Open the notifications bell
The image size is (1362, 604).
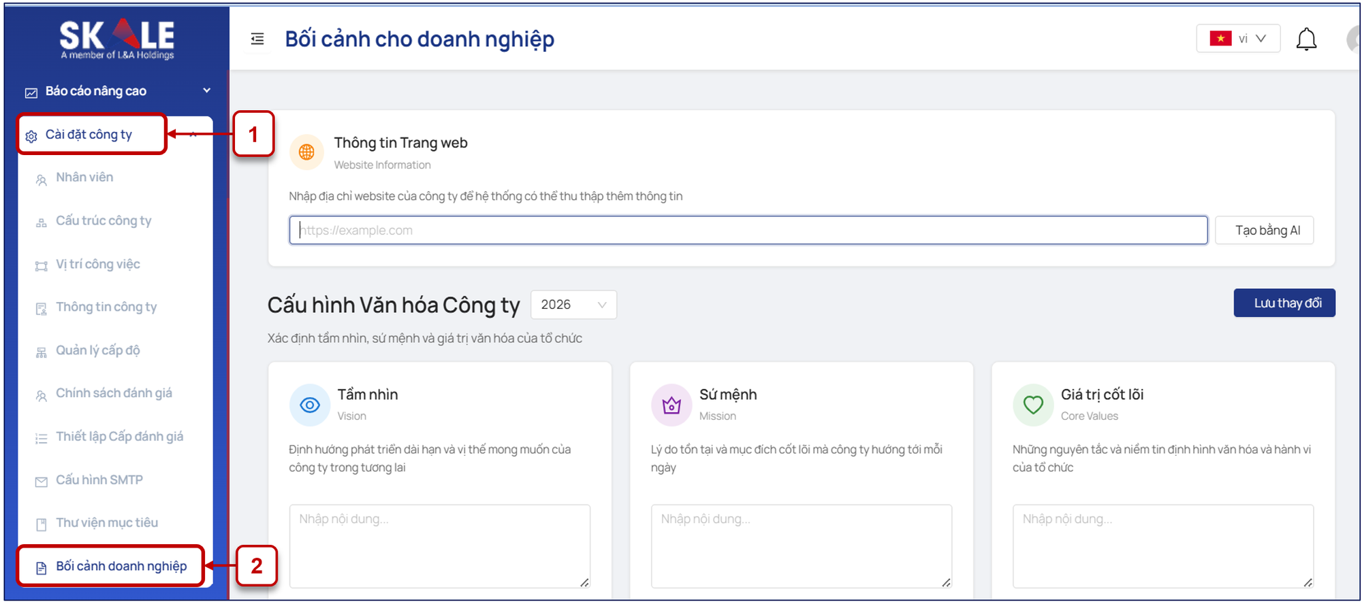[1306, 39]
